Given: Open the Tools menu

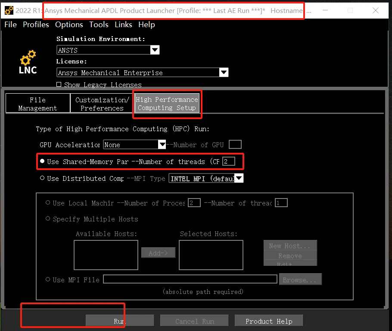Looking at the screenshot, I should tap(99, 25).
